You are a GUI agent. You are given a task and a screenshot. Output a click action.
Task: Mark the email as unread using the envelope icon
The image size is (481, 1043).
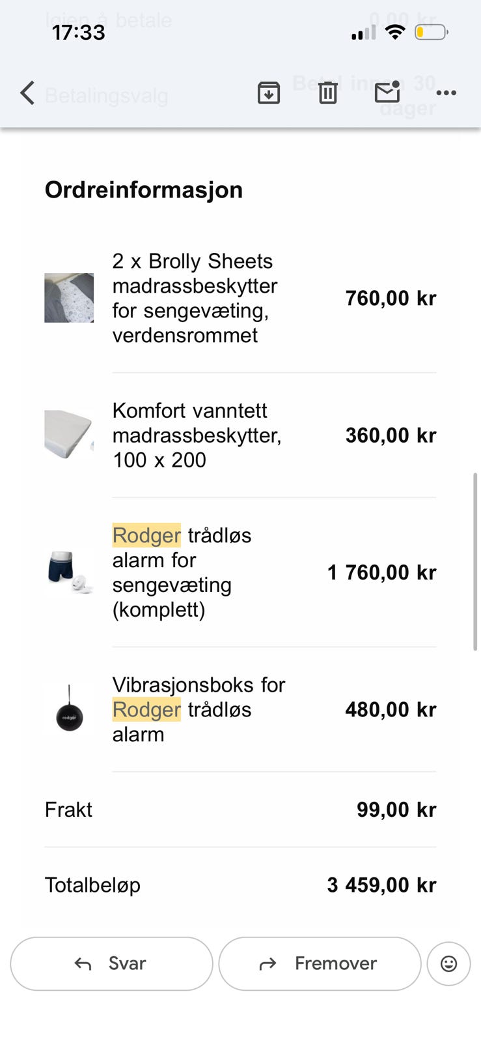[x=387, y=92]
